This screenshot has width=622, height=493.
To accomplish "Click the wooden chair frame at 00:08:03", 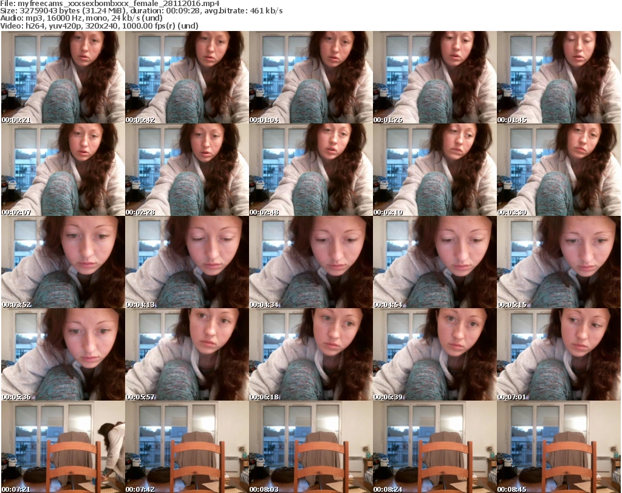I will pyautogui.click(x=310, y=447).
